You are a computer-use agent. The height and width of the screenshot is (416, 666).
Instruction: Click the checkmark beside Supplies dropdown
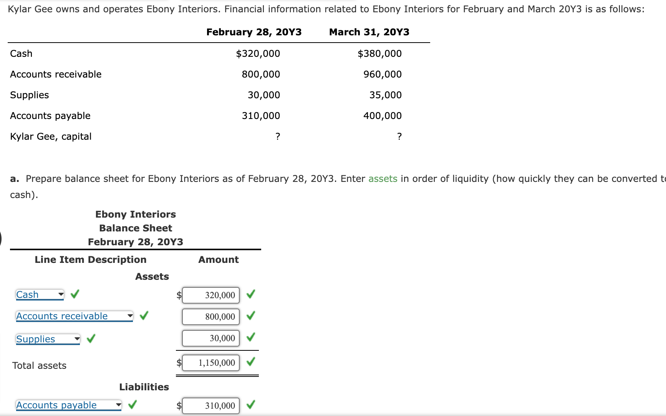click(x=91, y=338)
